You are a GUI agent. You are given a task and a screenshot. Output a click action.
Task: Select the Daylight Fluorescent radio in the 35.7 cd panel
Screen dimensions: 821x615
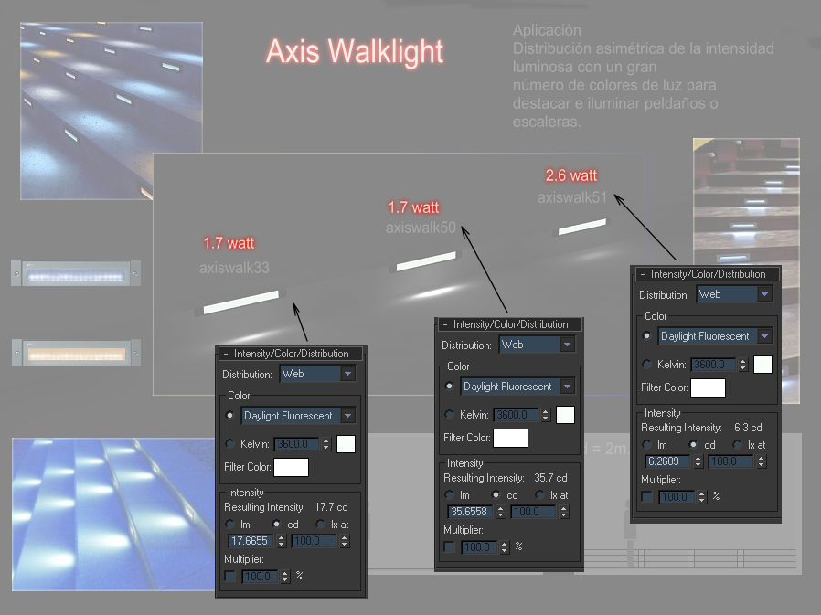pyautogui.click(x=449, y=387)
